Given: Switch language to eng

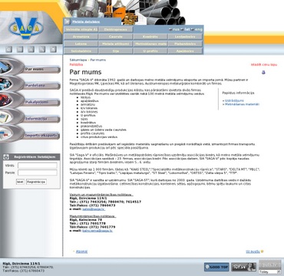Looking at the screenshot, I should (x=199, y=29).
